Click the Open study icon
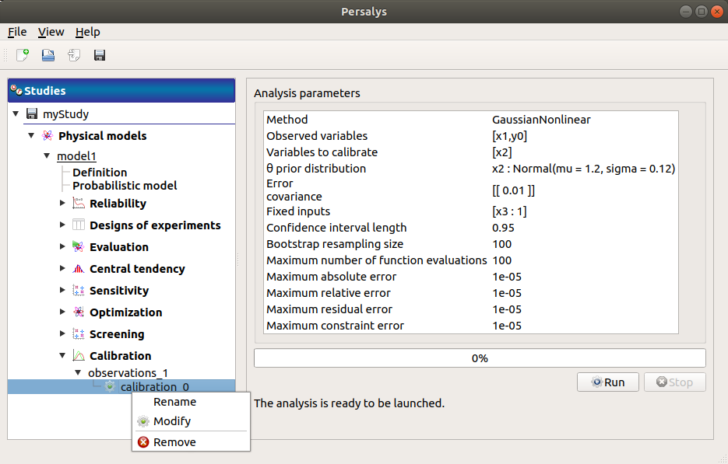The image size is (728, 464). (x=47, y=54)
